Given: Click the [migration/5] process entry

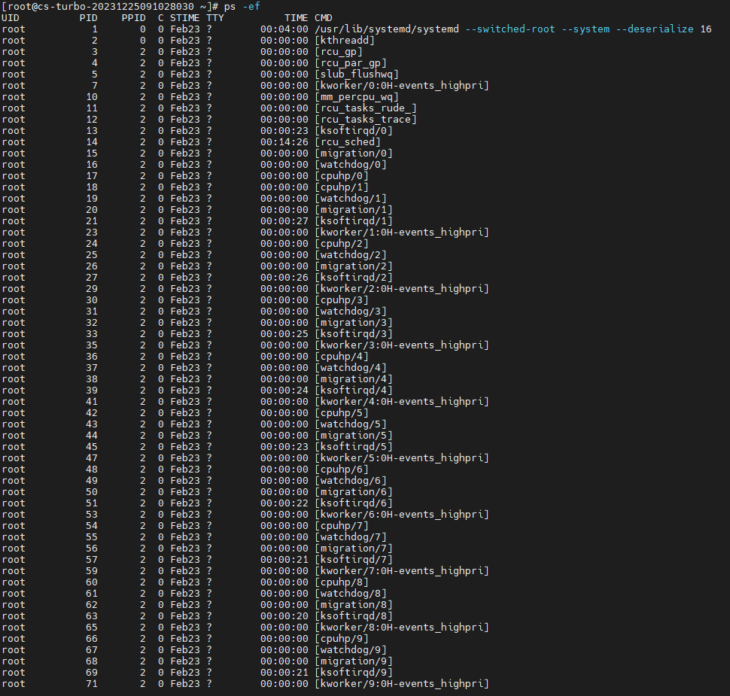Looking at the screenshot, I should (x=353, y=435).
